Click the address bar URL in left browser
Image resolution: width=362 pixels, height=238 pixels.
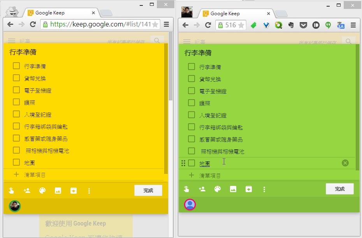[x=100, y=24]
